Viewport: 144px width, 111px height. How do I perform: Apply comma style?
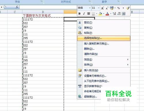(123, 8)
